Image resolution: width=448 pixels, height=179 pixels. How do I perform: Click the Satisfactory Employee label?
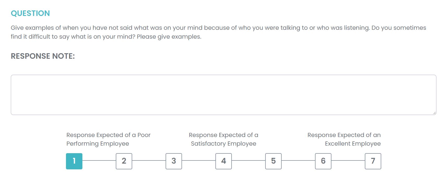click(223, 139)
